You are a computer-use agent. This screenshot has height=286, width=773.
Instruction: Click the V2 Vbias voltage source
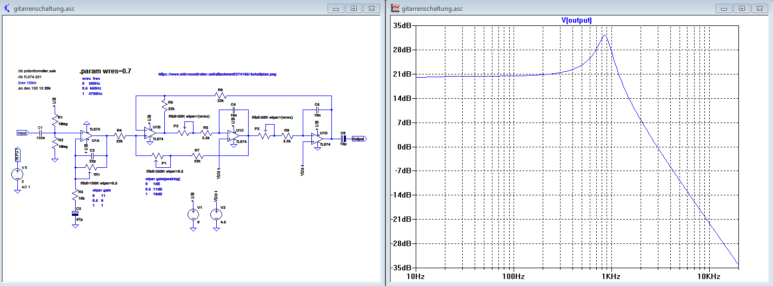(216, 214)
